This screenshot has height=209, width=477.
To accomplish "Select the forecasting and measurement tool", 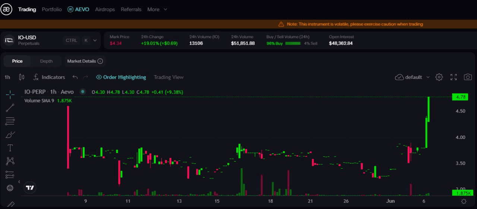I will 10,174.
